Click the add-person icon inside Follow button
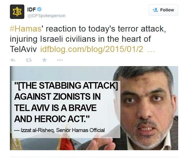Screen dimensions: 183x158 point(155,10)
